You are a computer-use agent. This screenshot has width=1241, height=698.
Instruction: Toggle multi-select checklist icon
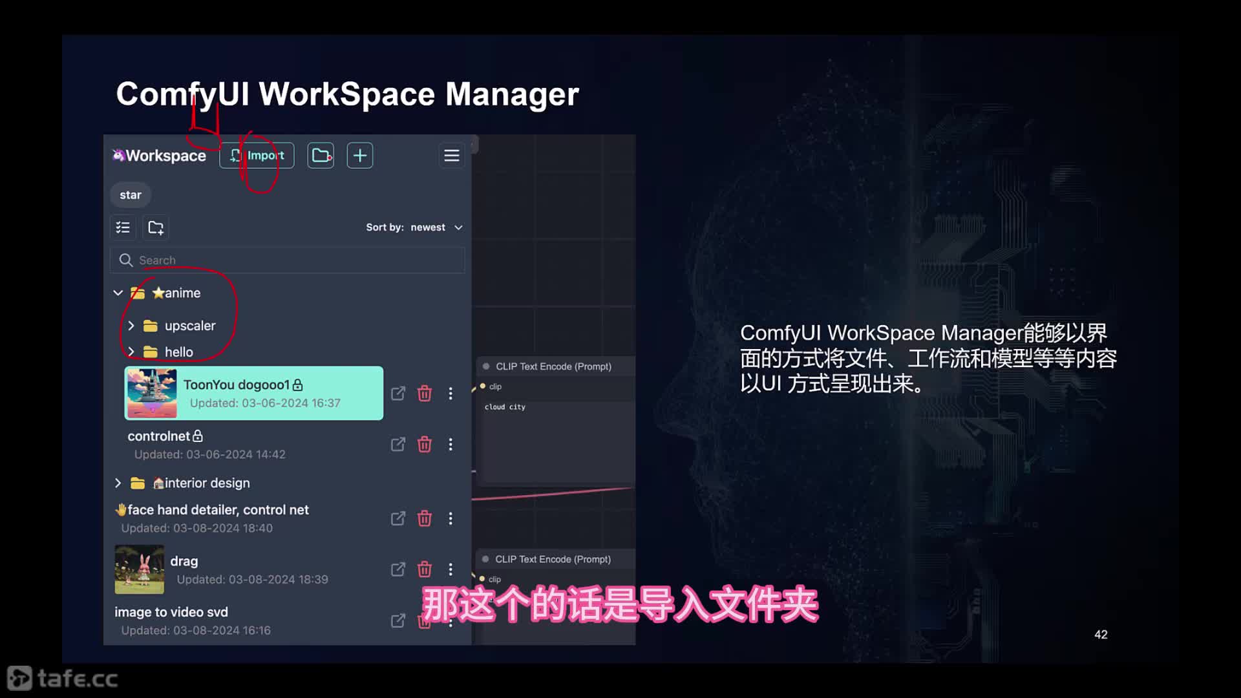coord(123,227)
